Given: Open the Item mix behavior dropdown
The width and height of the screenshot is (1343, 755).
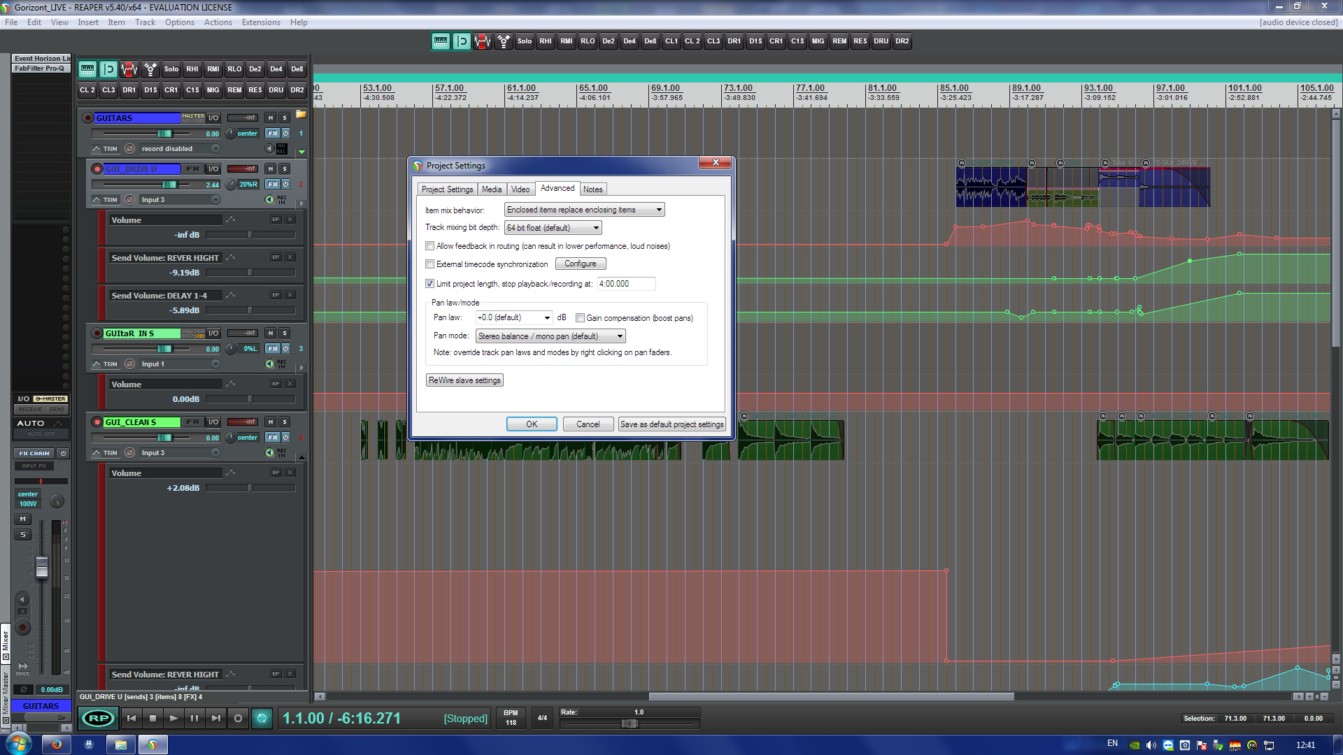Looking at the screenshot, I should (x=584, y=210).
